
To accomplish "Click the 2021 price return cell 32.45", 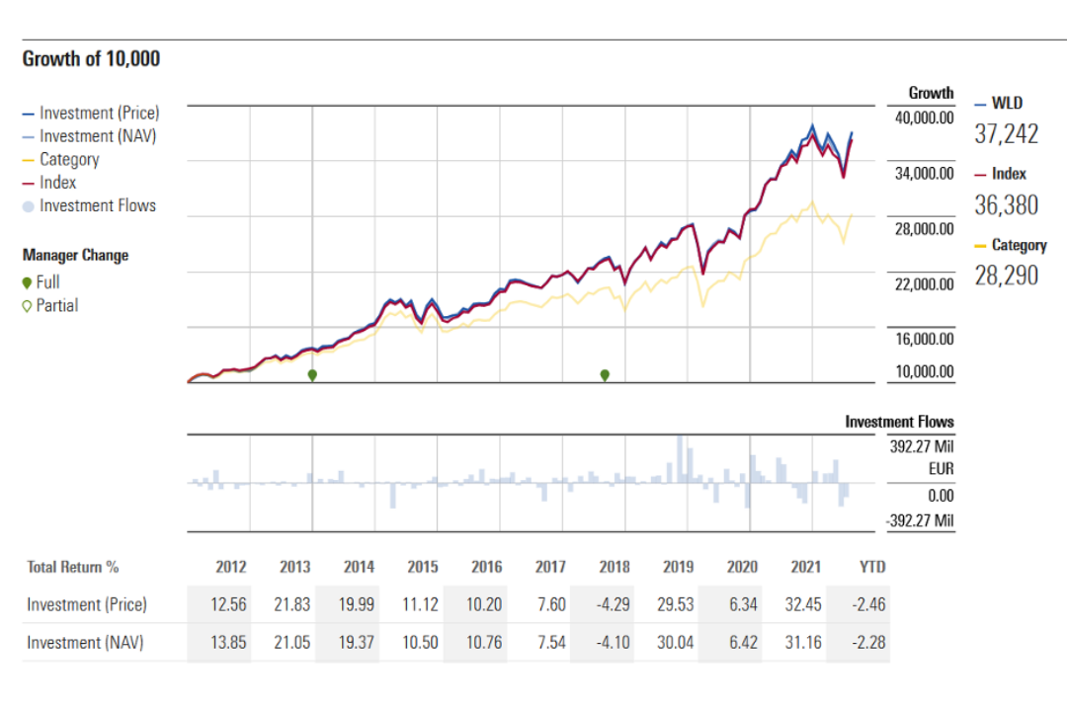I will pos(802,604).
